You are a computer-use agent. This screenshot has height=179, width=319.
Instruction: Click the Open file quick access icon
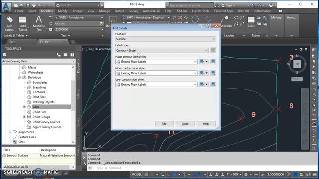22,5
